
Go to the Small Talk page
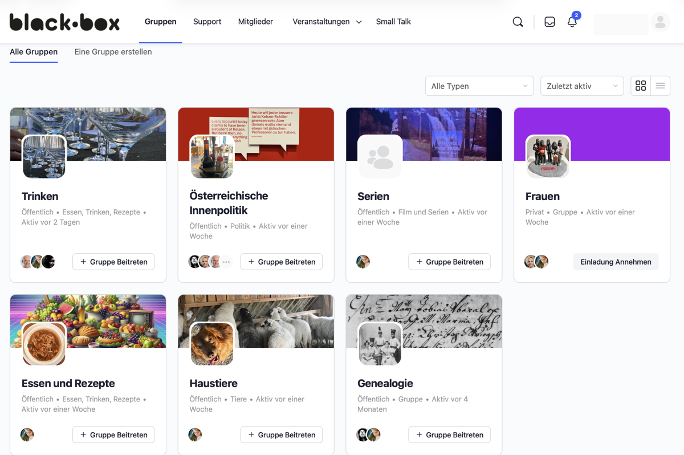click(x=393, y=22)
